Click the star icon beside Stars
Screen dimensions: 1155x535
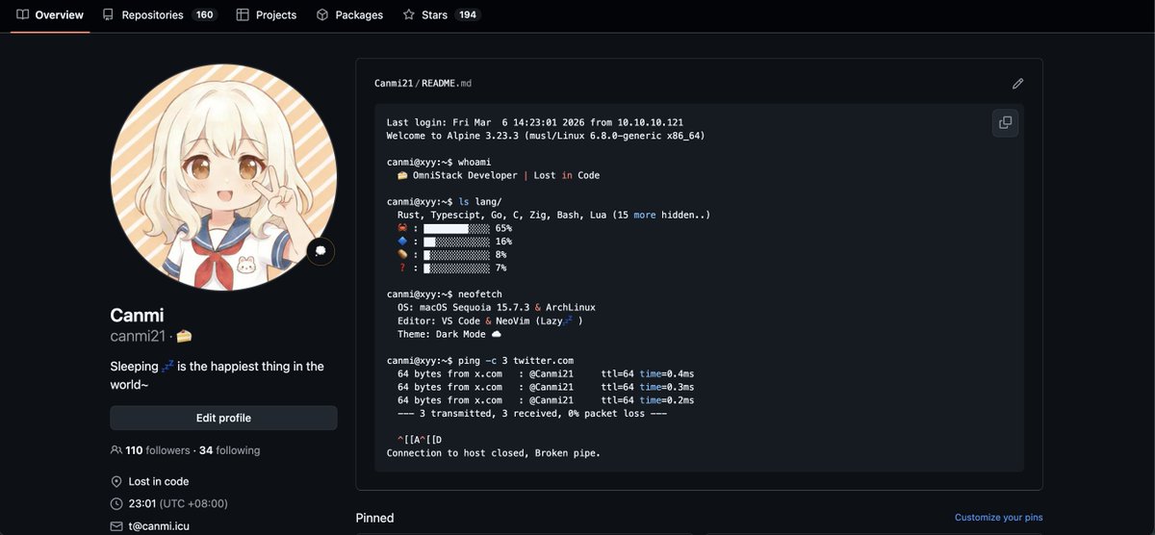(x=409, y=15)
